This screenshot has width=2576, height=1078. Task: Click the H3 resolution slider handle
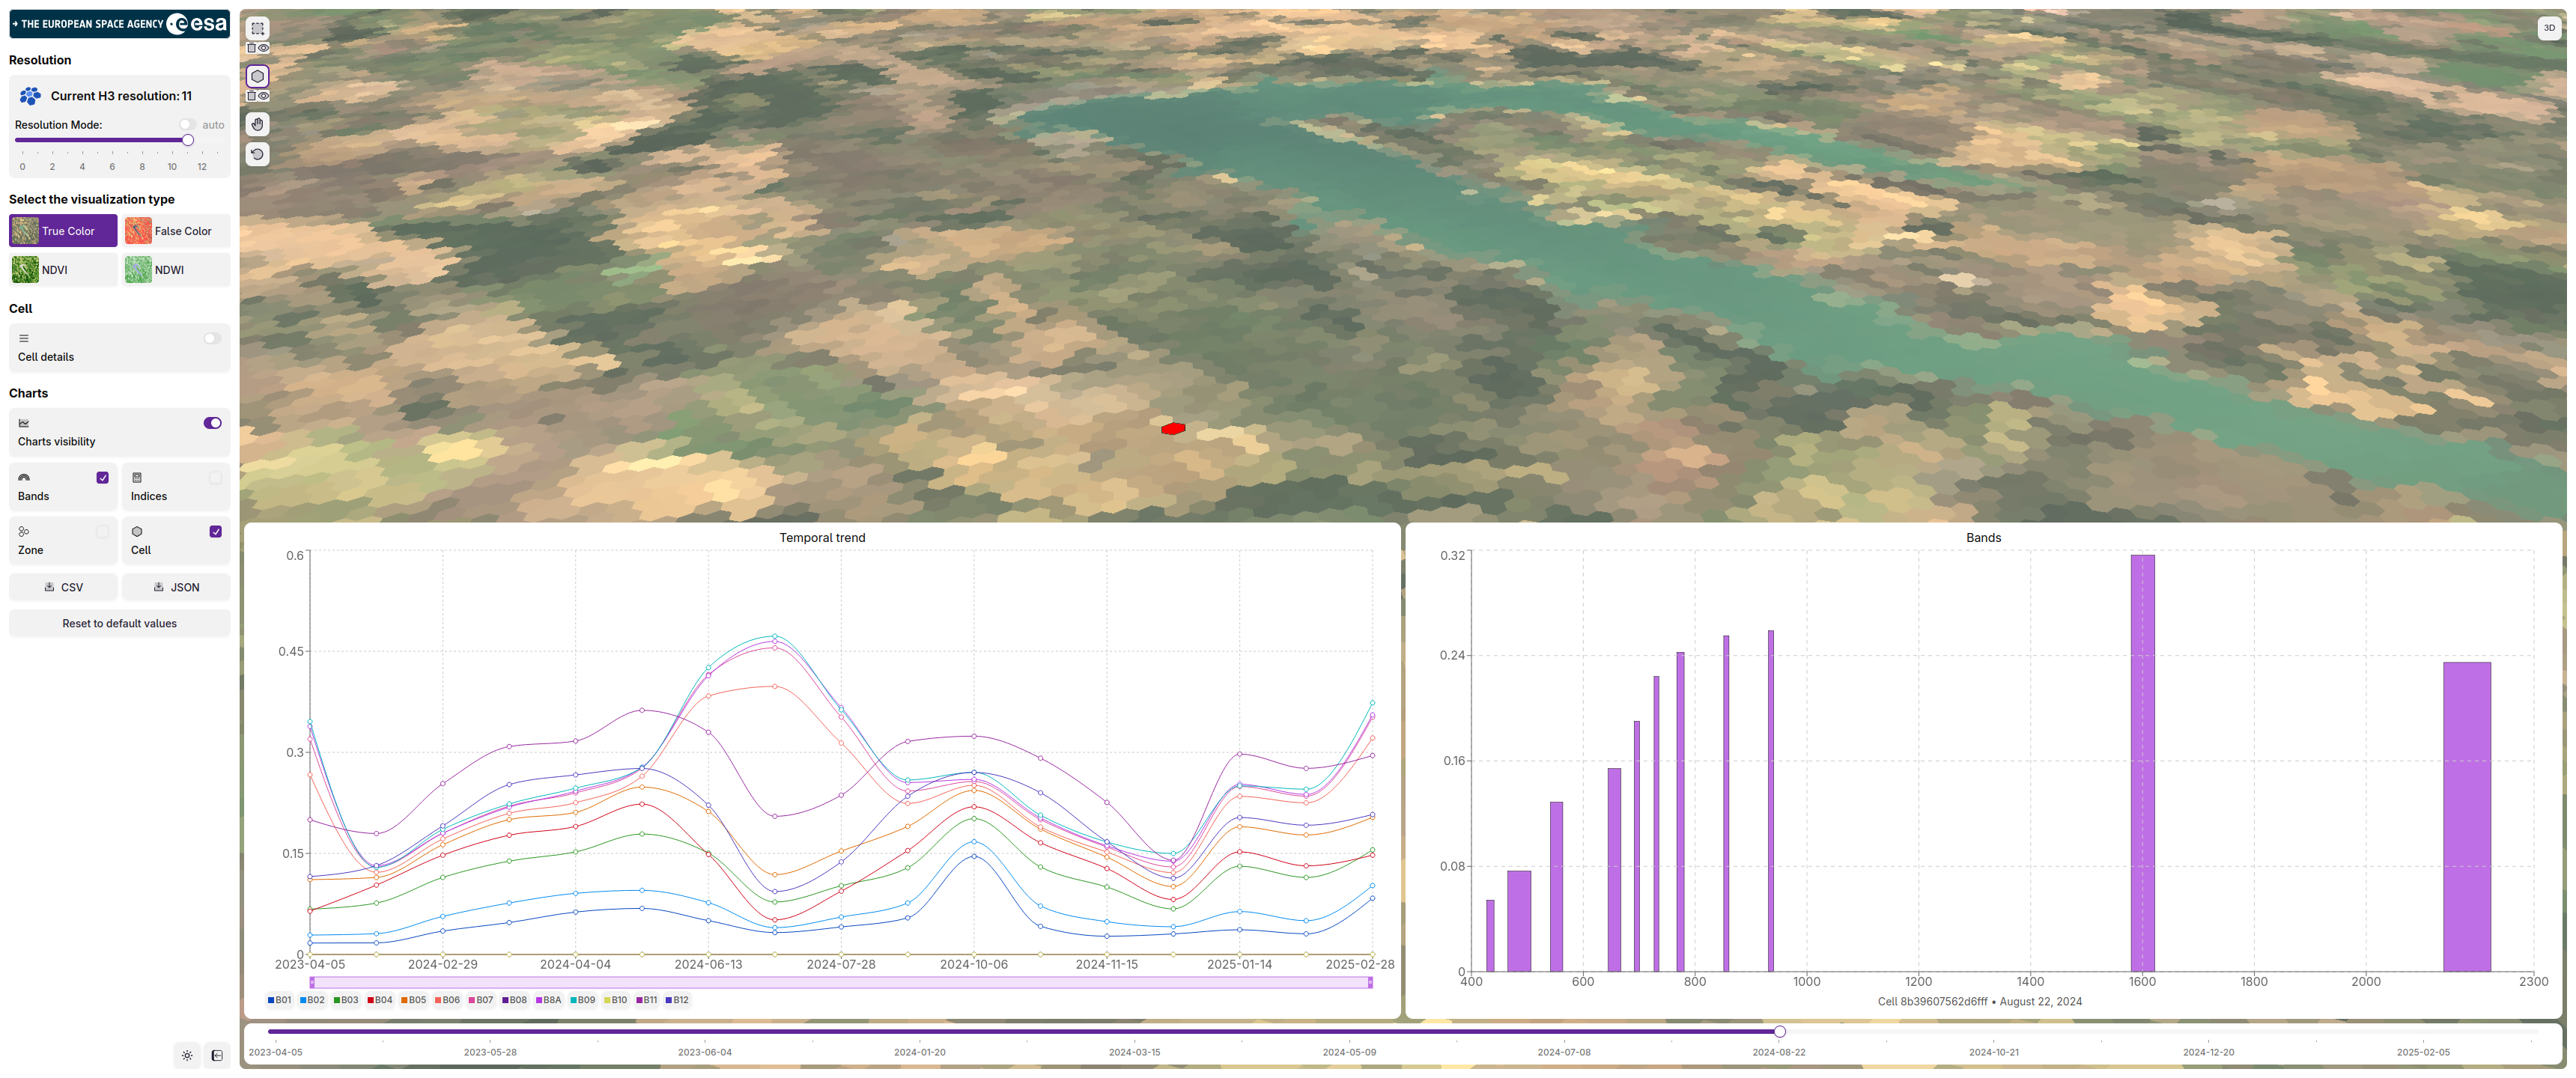[187, 141]
